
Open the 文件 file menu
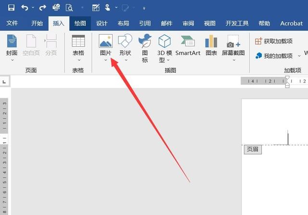12,23
